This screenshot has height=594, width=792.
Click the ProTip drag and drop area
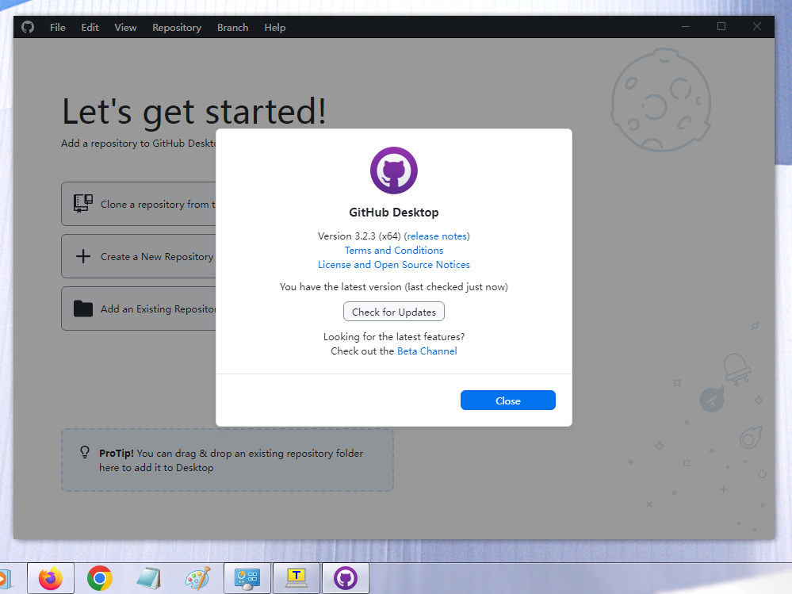(228, 460)
